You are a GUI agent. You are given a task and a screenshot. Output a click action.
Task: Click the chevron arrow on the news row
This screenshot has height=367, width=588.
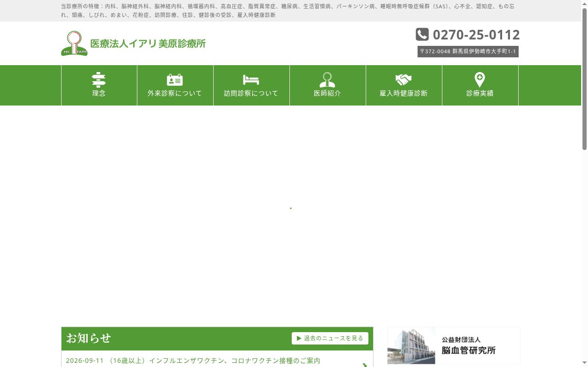(x=365, y=365)
